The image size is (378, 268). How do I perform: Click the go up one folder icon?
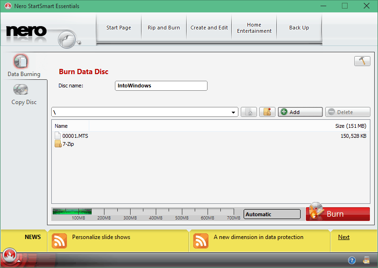pos(249,112)
